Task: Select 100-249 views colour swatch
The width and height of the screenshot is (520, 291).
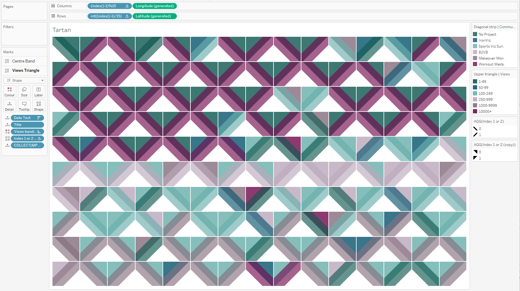Action: (475, 93)
